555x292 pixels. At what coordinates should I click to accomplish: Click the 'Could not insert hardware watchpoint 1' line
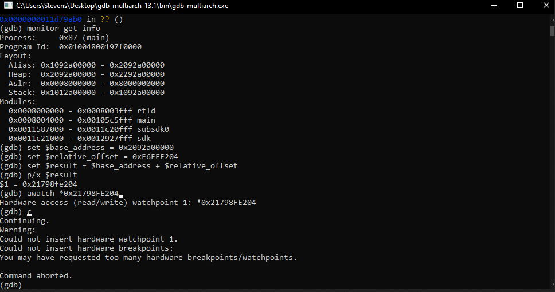pyautogui.click(x=89, y=239)
